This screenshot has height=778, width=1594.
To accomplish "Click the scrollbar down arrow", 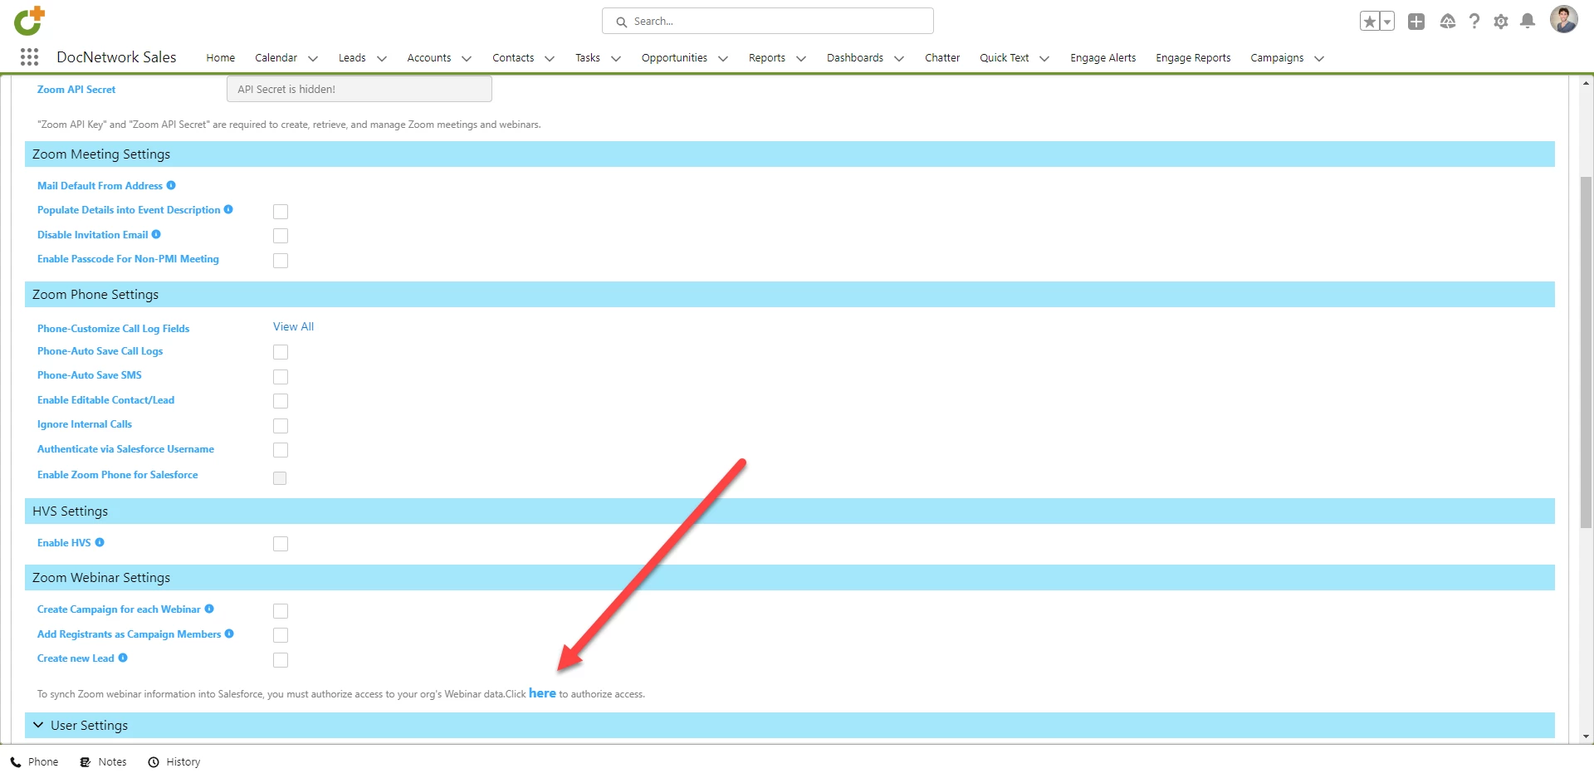I will [1586, 736].
